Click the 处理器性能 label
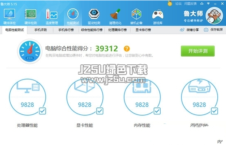 tap(28, 125)
